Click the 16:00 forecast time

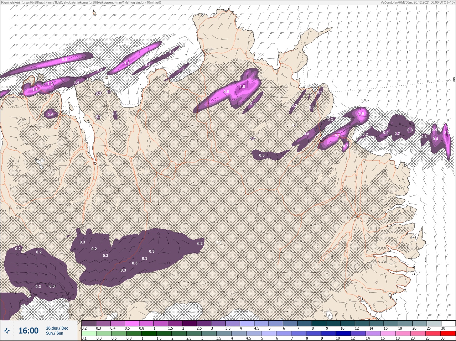(28, 331)
